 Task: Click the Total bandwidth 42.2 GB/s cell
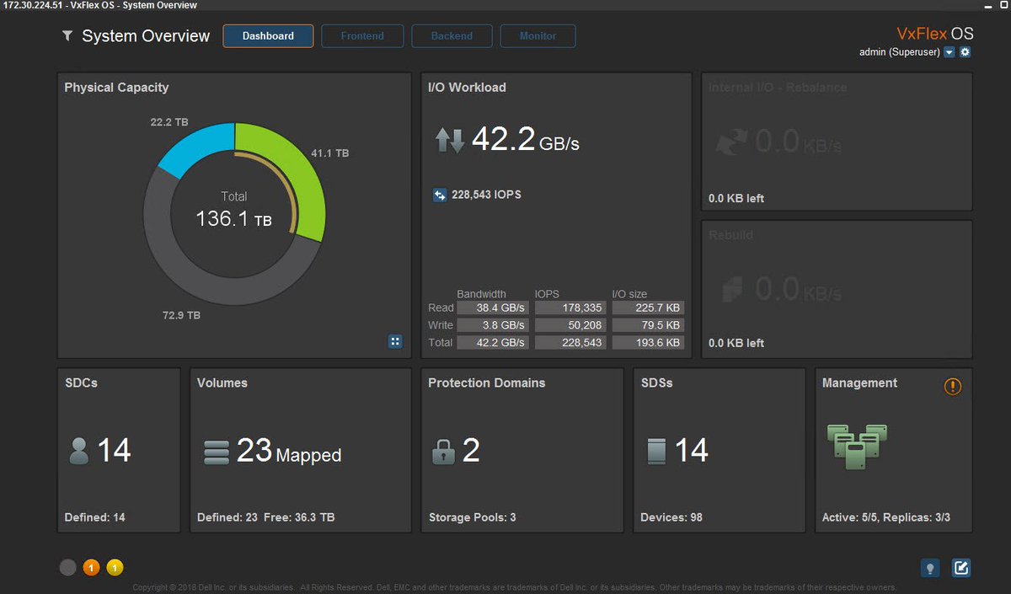493,343
